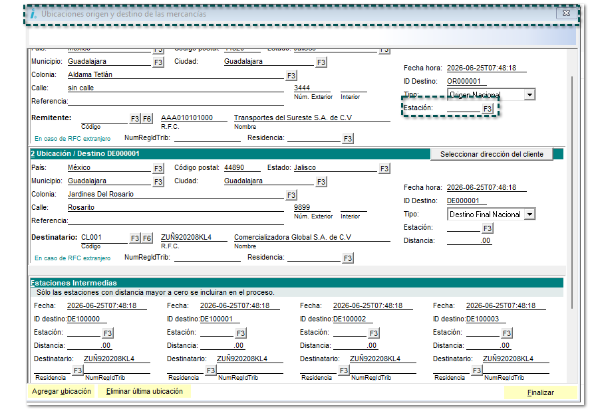
Task: Click Destinatario field under DE100001 station
Action: tap(249, 359)
